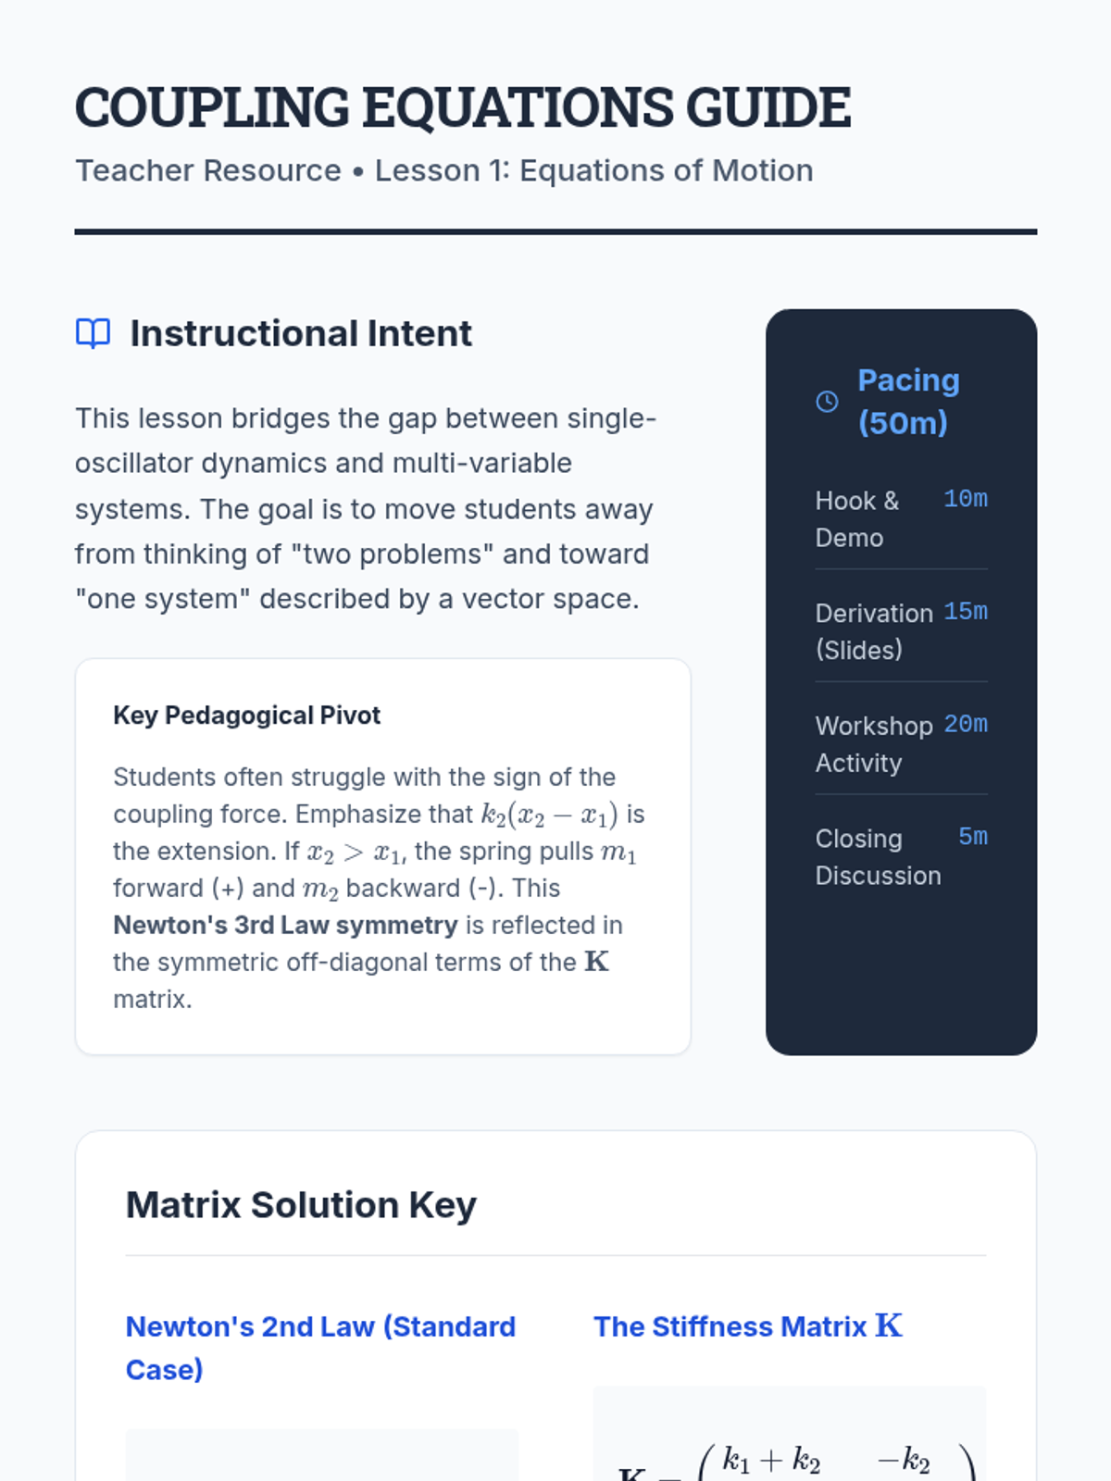Image resolution: width=1111 pixels, height=1481 pixels.
Task: Click the stiffness matrix K equation box
Action: [789, 1435]
